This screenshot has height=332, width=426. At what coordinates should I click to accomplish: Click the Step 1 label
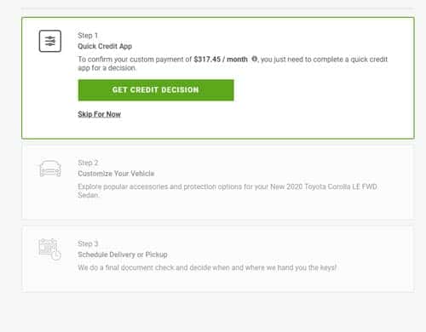pyautogui.click(x=88, y=36)
